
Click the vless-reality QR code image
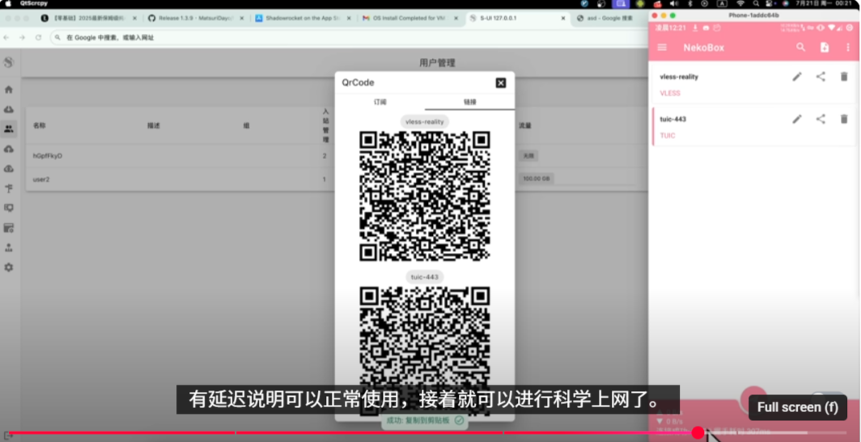(x=425, y=196)
